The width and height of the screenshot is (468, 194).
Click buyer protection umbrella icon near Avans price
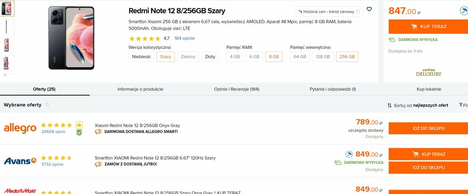[349, 154]
